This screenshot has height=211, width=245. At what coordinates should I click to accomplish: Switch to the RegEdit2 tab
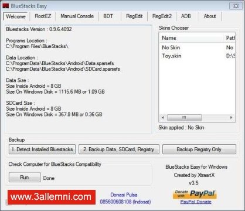click(x=162, y=16)
